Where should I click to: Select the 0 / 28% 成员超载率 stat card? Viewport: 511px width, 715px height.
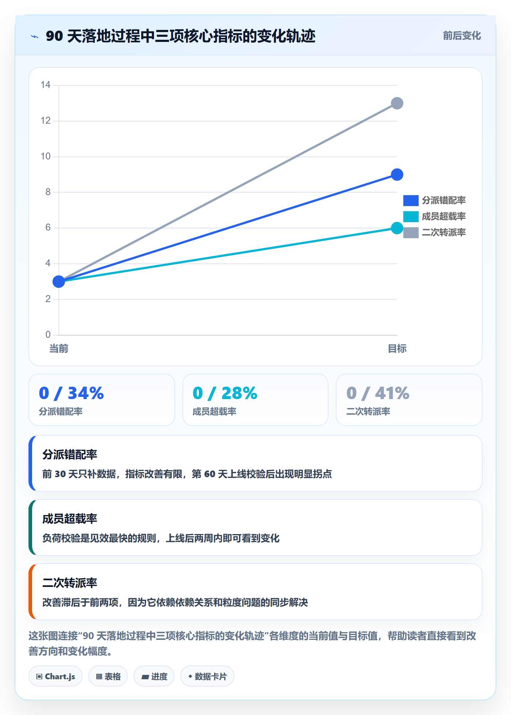[x=255, y=400]
